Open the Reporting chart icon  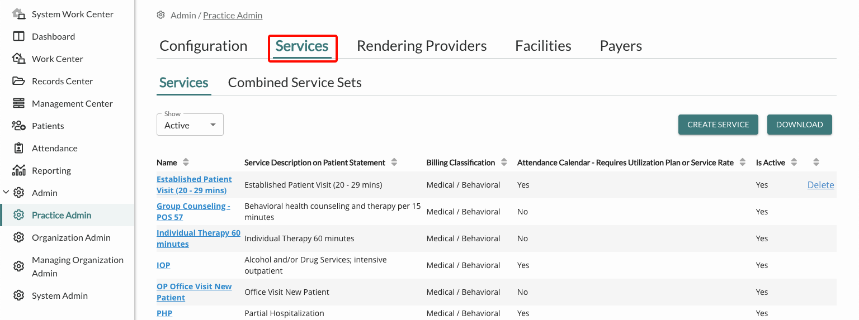pyautogui.click(x=19, y=170)
